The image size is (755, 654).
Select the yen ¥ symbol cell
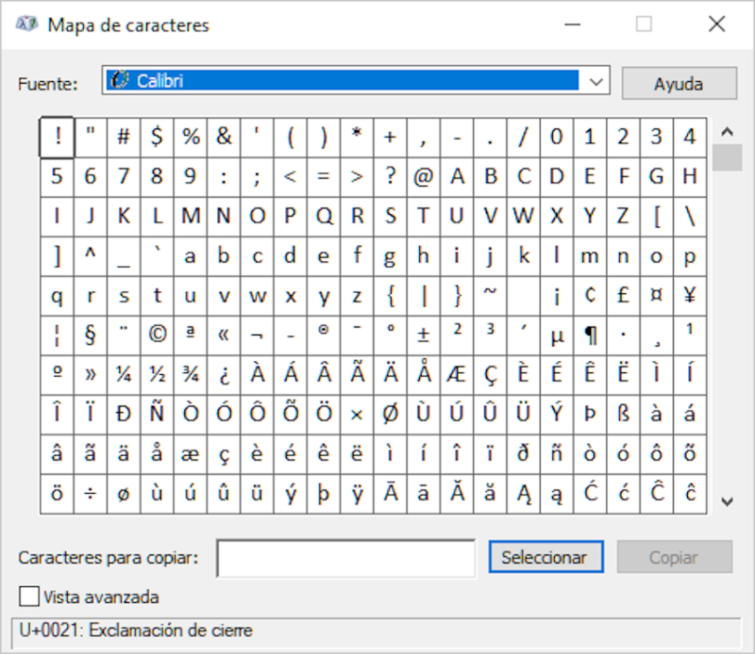pos(690,295)
